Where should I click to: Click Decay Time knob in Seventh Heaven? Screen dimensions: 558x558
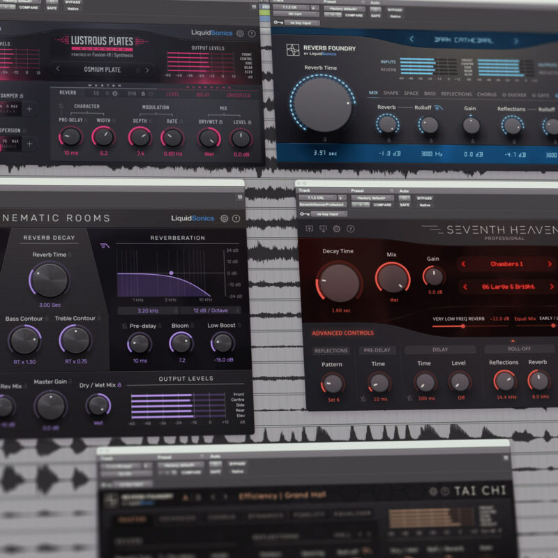339,283
